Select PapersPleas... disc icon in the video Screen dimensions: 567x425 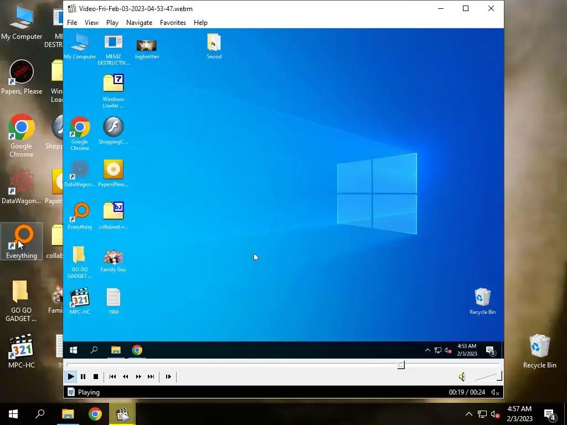[113, 173]
